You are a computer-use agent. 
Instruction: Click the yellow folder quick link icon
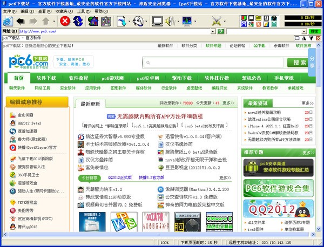259,18
